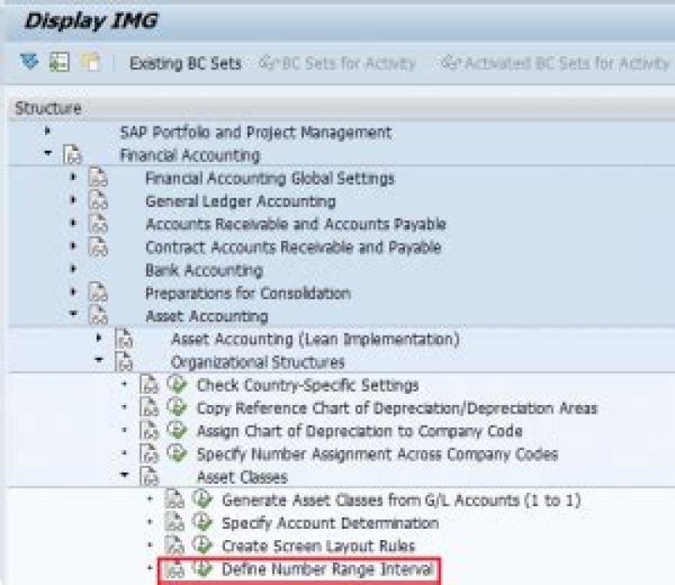Select 'Define Number Range Interval' row text

coord(327,569)
